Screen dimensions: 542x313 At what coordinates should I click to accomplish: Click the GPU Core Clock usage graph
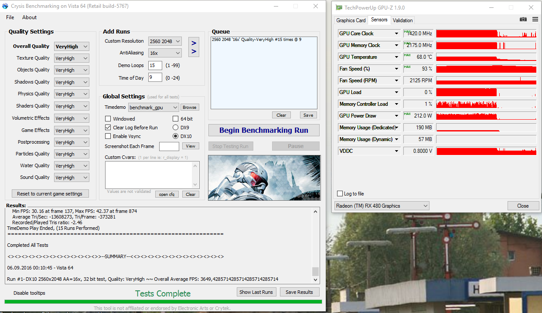click(x=486, y=34)
